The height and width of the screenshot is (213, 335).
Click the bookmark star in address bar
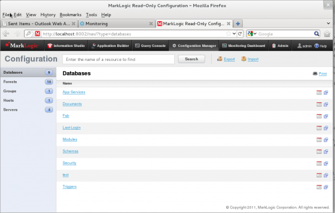tap(228, 34)
